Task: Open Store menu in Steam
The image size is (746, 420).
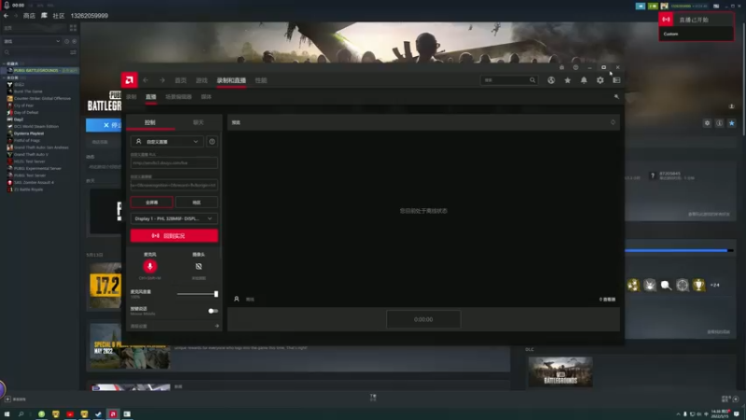Action: pos(29,16)
